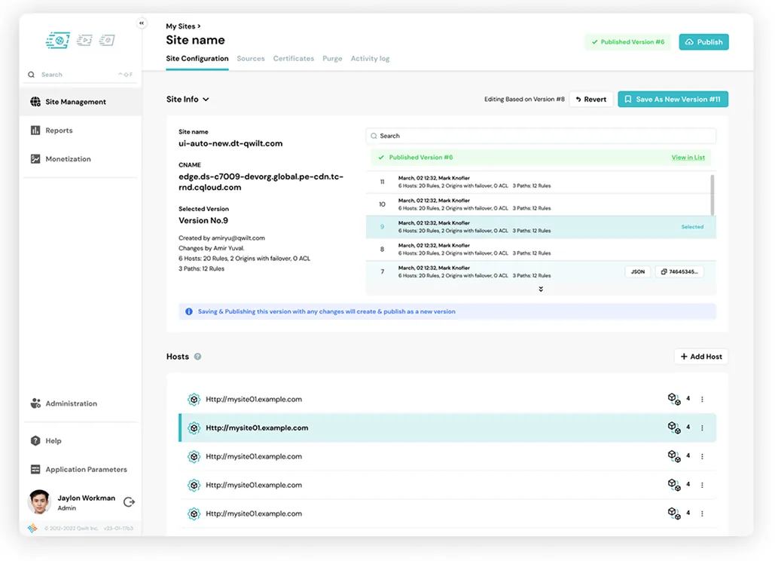Click the Publish button
Image resolution: width=775 pixels, height=561 pixels.
[703, 42]
